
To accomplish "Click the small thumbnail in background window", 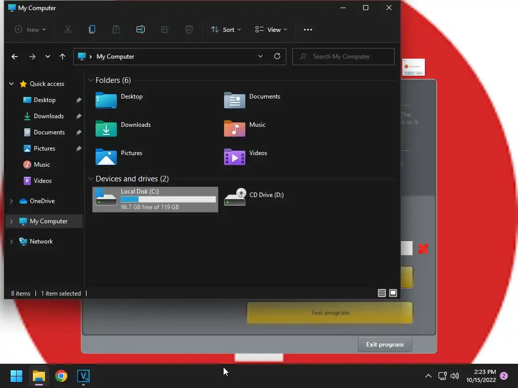I will tap(414, 67).
